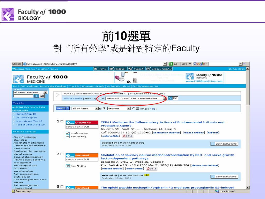The image size is (265, 199).
Task: Open the all 10 items dropdown
Action: pyautogui.click(x=97, y=109)
